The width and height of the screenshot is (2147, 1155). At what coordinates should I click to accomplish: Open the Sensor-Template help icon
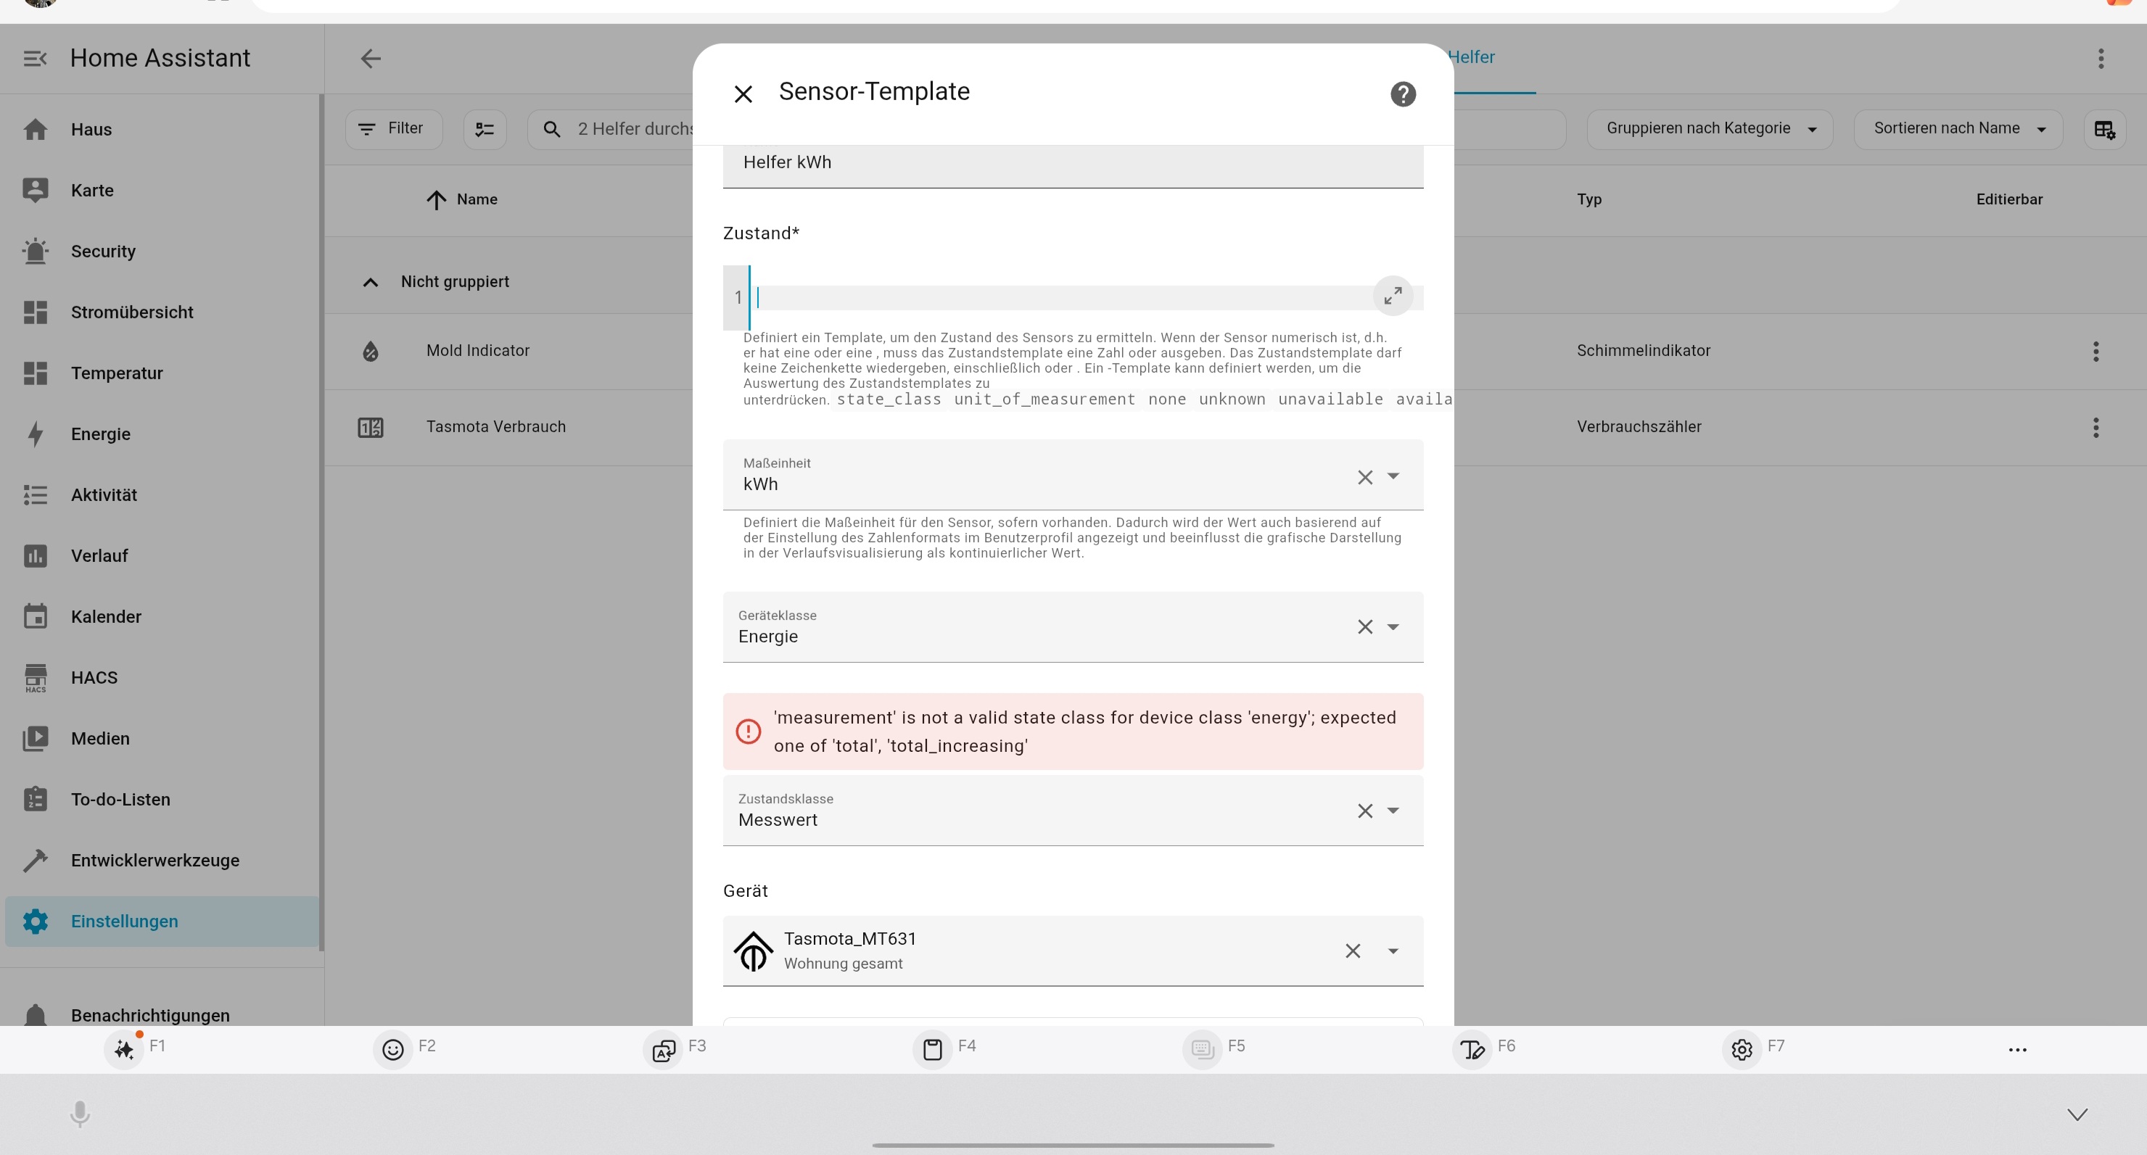click(x=1403, y=94)
